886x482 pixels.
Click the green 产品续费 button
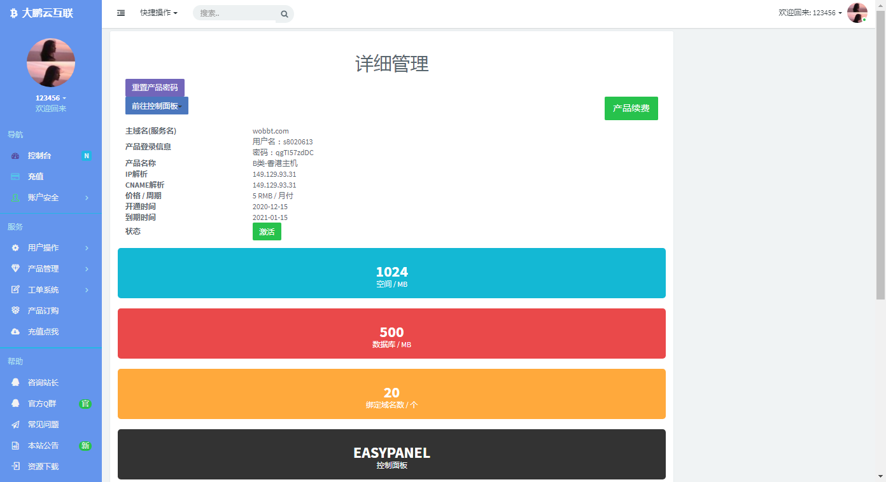pyautogui.click(x=631, y=108)
